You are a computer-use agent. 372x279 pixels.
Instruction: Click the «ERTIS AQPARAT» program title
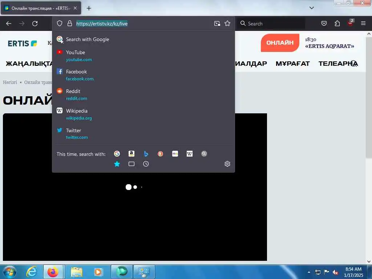329,46
